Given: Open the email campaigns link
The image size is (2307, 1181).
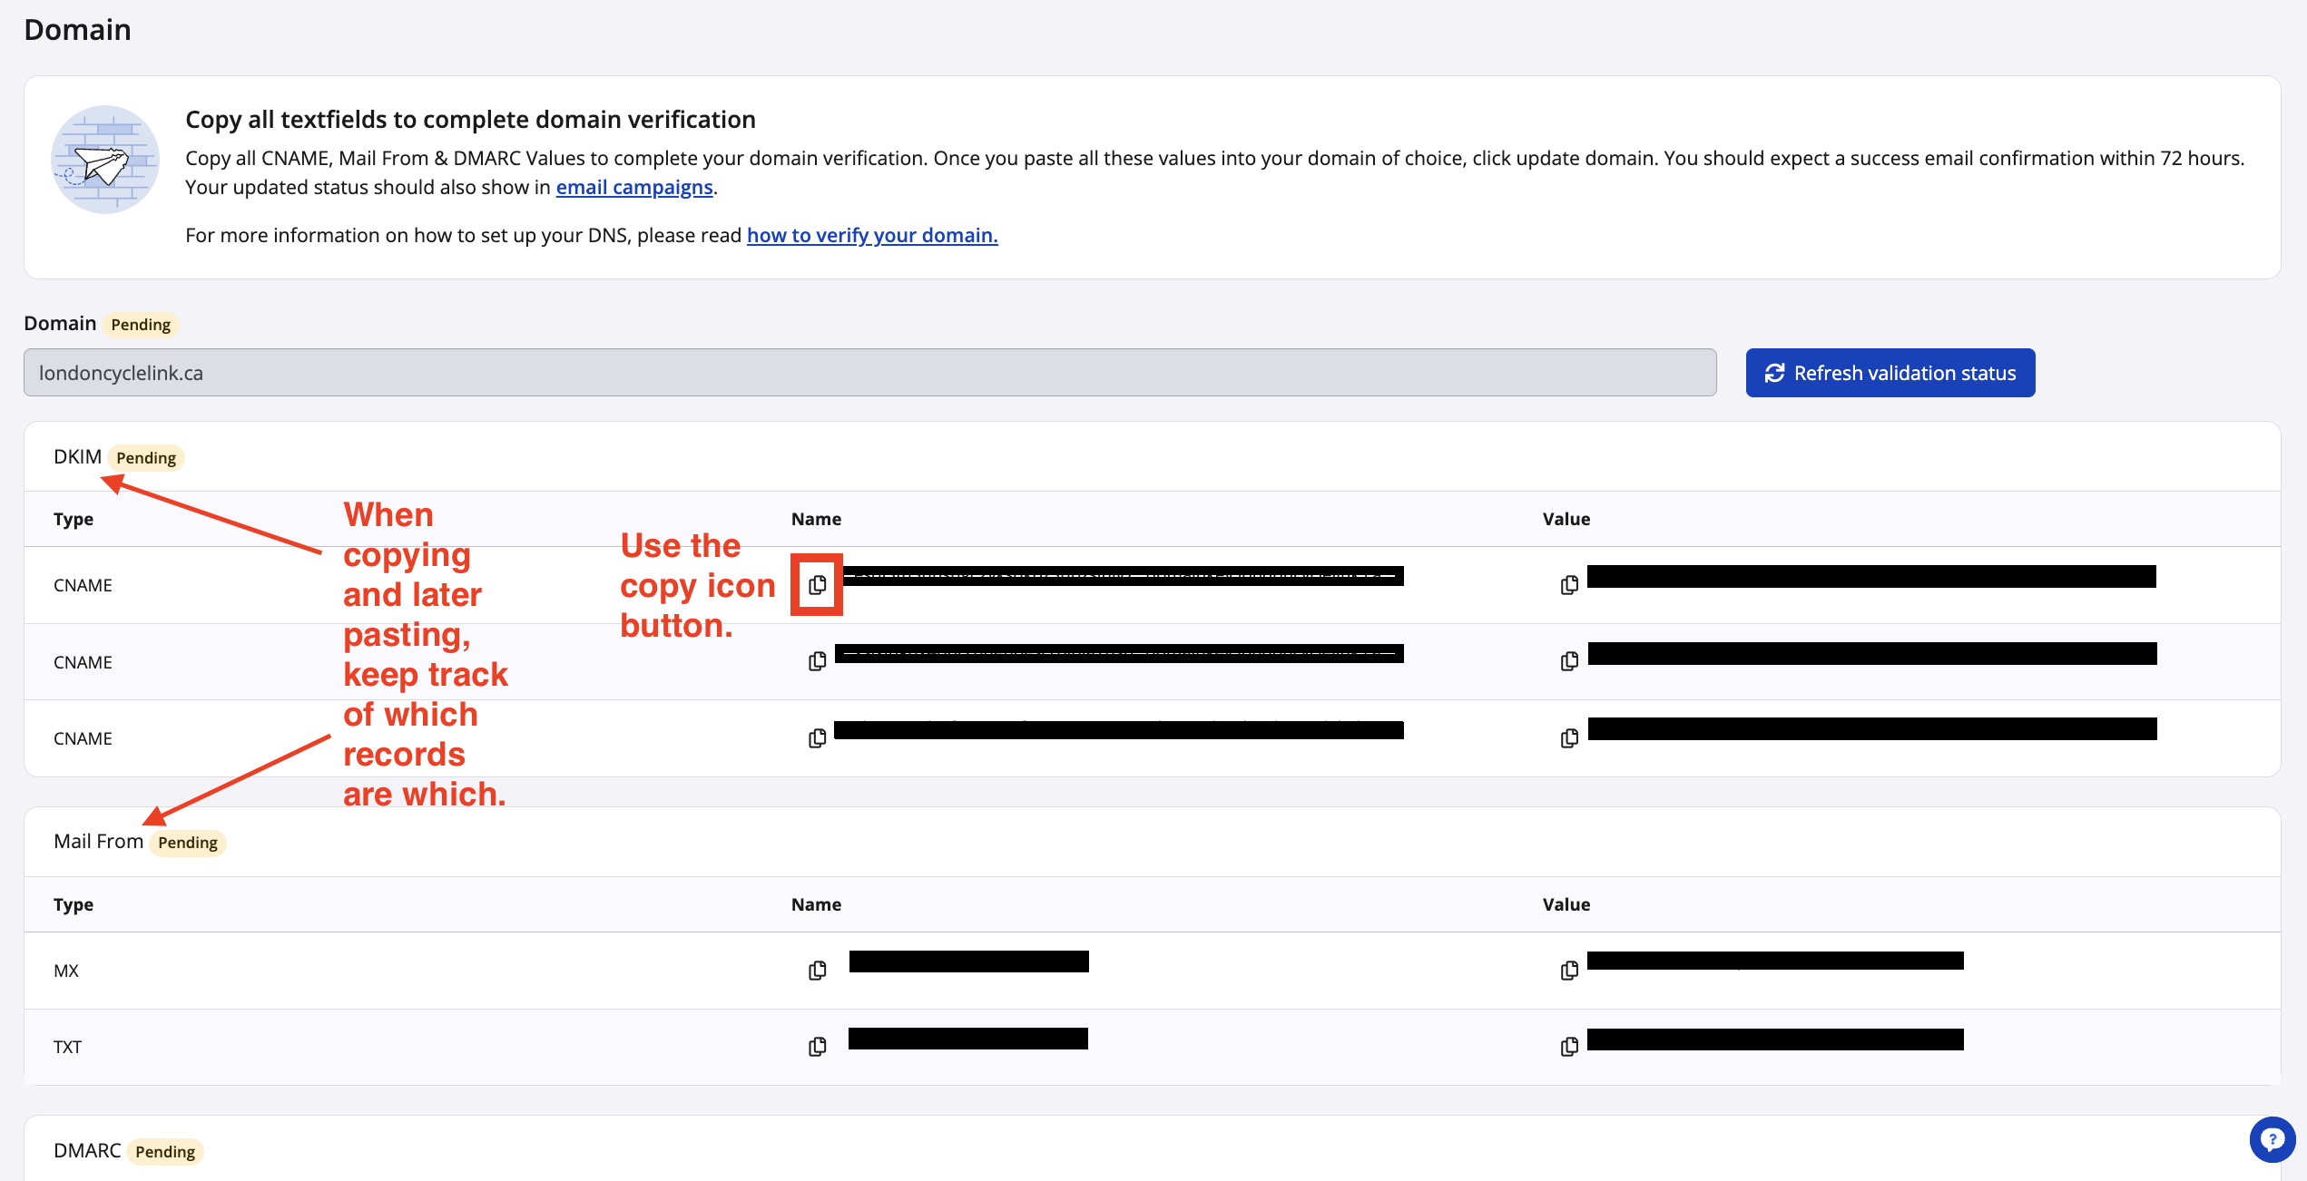Looking at the screenshot, I should coord(633,187).
